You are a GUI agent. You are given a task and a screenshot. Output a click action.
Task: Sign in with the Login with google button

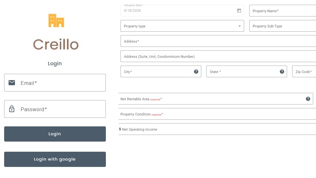55,159
